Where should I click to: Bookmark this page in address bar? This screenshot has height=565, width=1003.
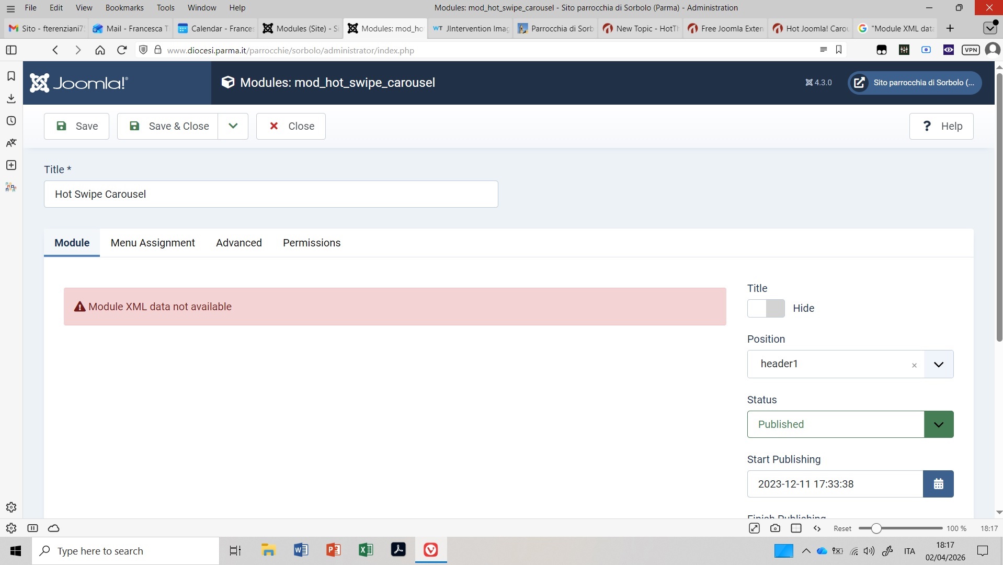coord(839,50)
